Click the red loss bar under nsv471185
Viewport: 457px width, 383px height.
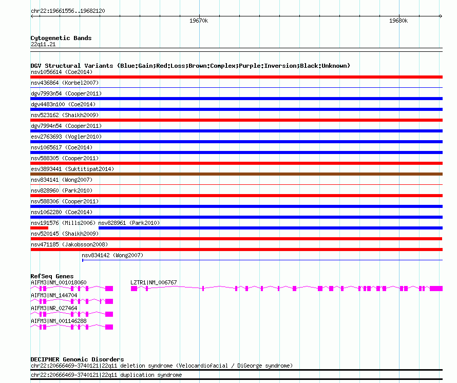(236, 250)
